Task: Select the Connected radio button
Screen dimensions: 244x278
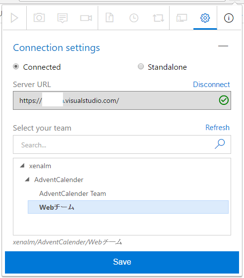Action: [x=16, y=67]
